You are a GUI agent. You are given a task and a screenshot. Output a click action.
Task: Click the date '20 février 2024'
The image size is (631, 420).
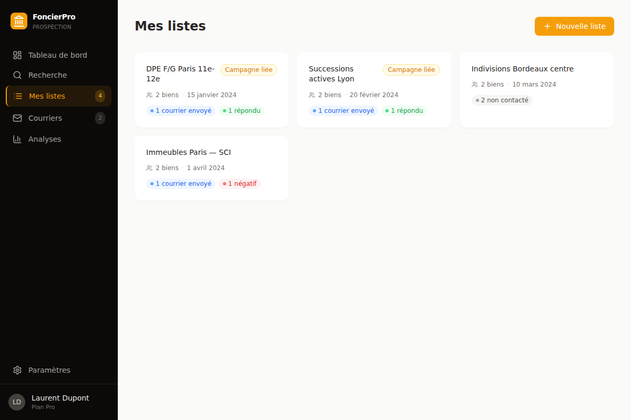pyautogui.click(x=374, y=95)
